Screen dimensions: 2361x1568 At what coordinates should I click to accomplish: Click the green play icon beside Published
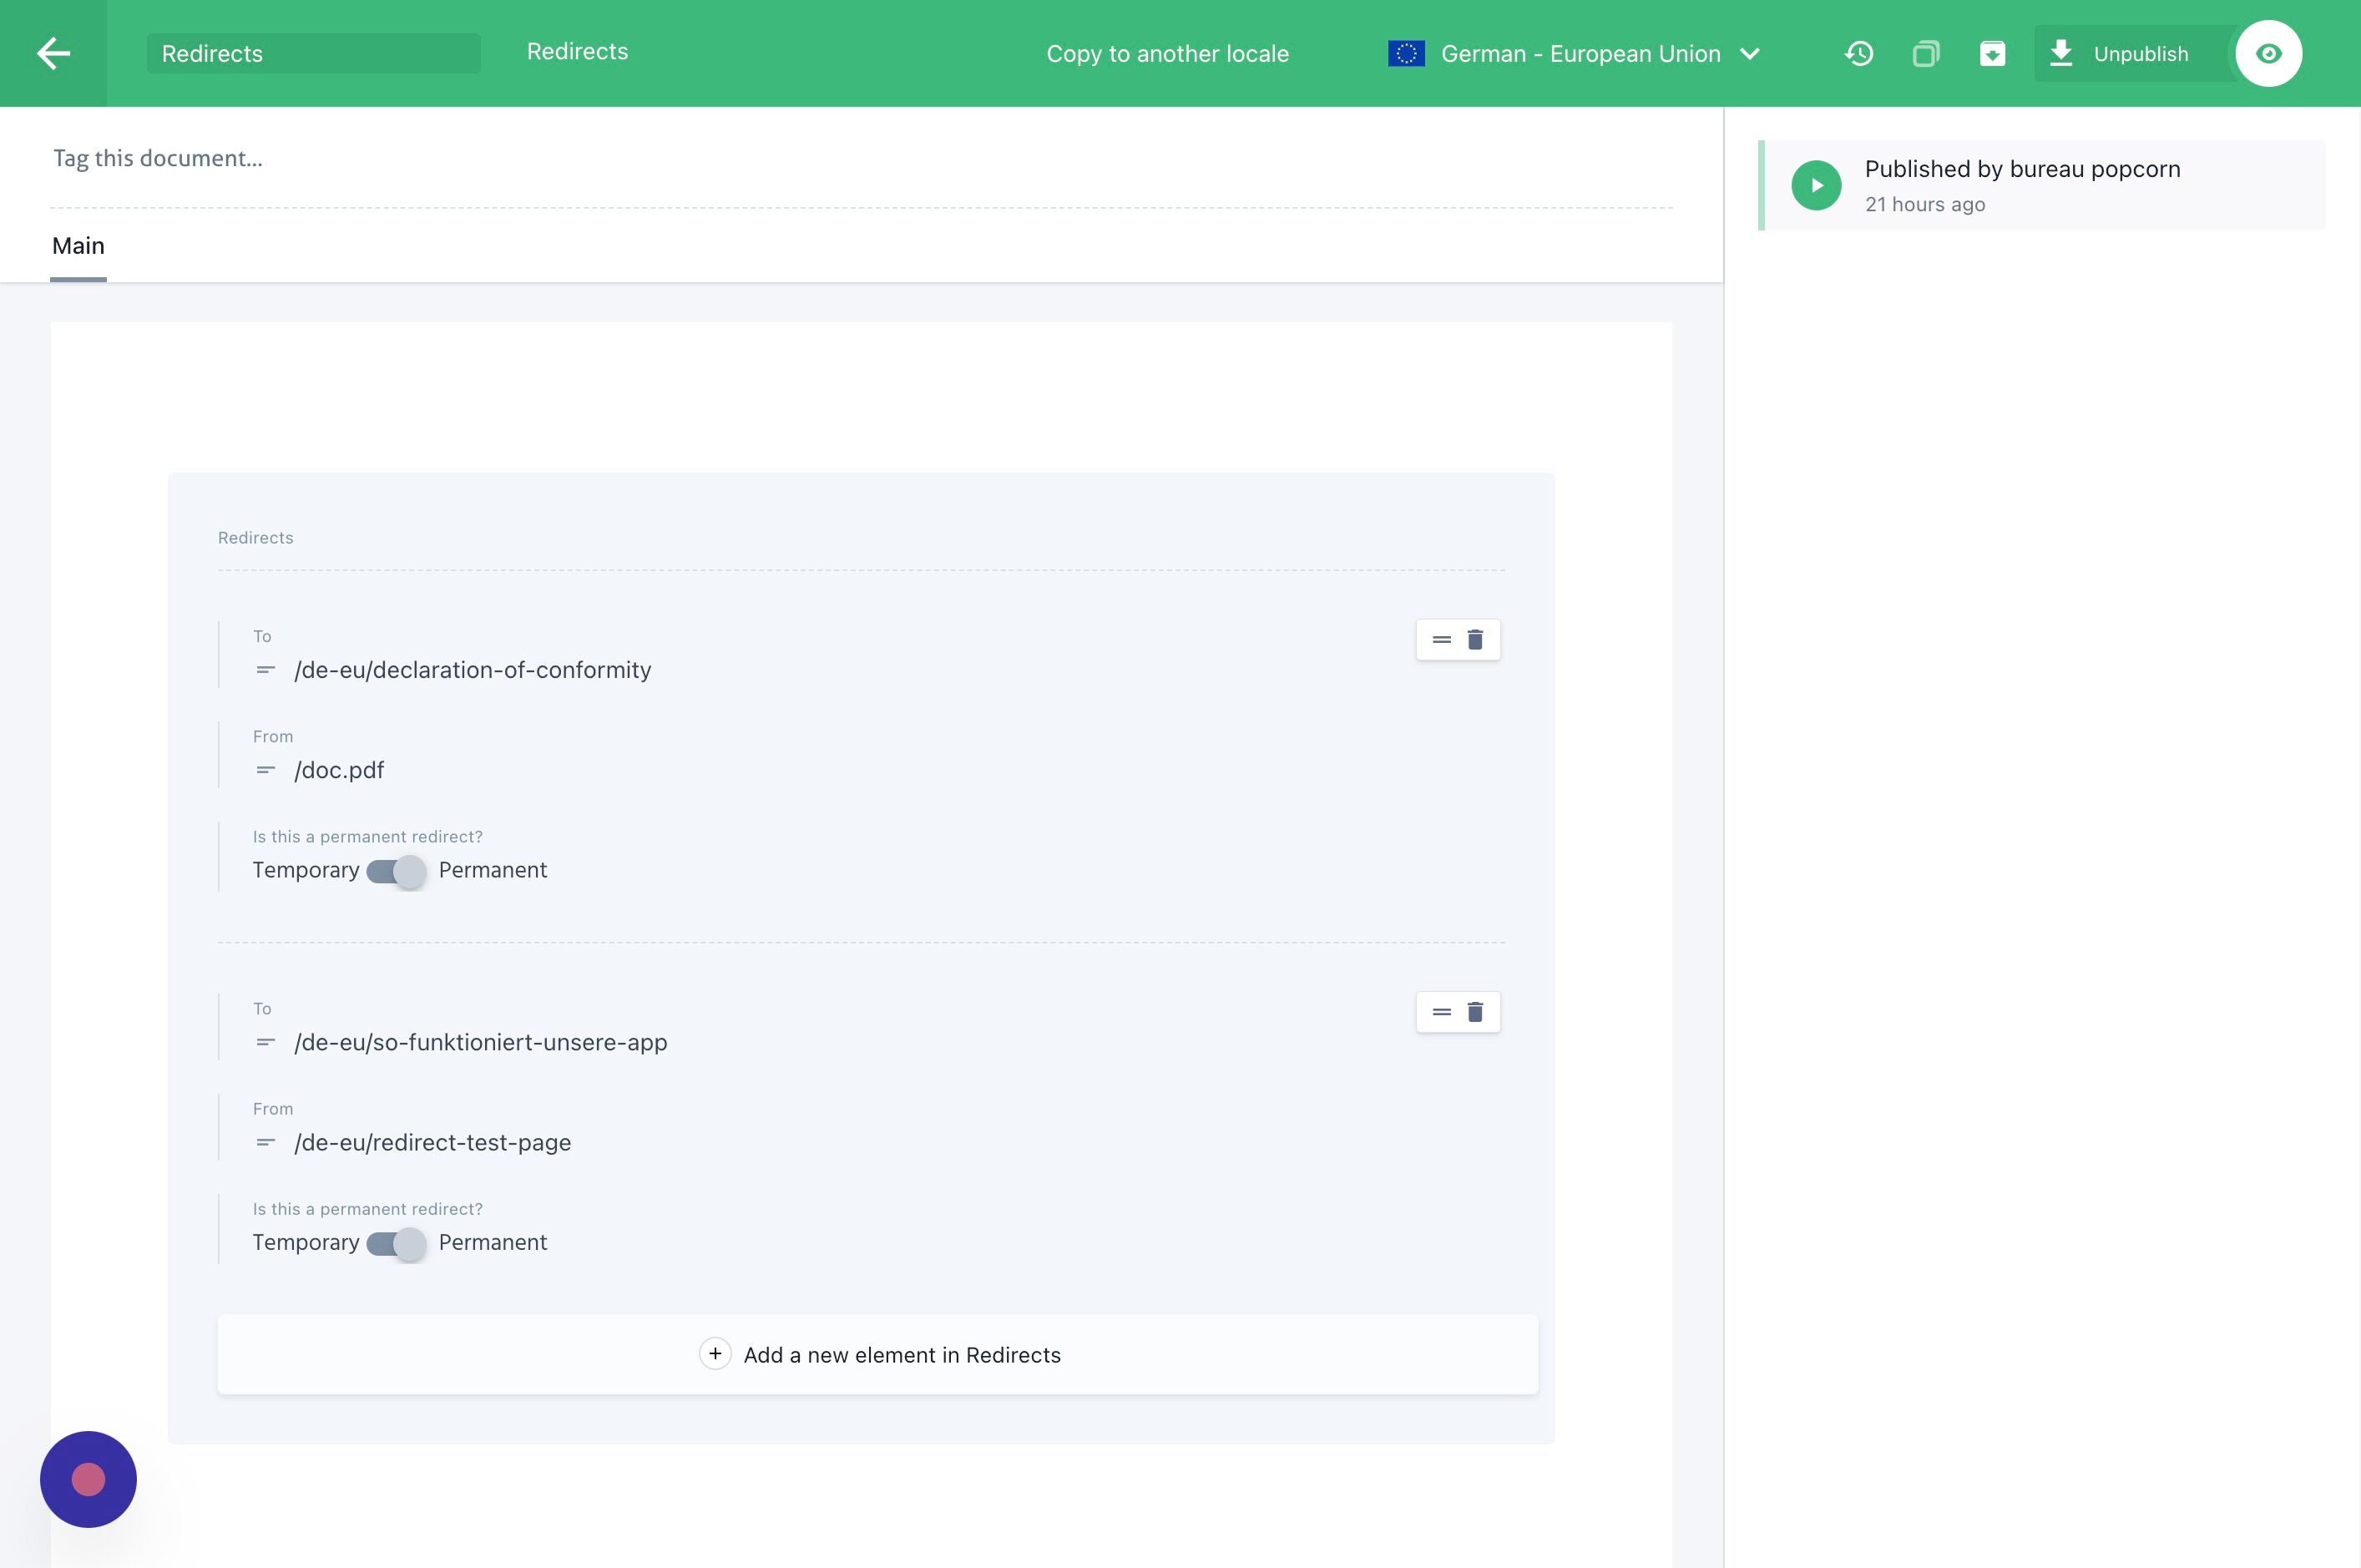click(1816, 185)
